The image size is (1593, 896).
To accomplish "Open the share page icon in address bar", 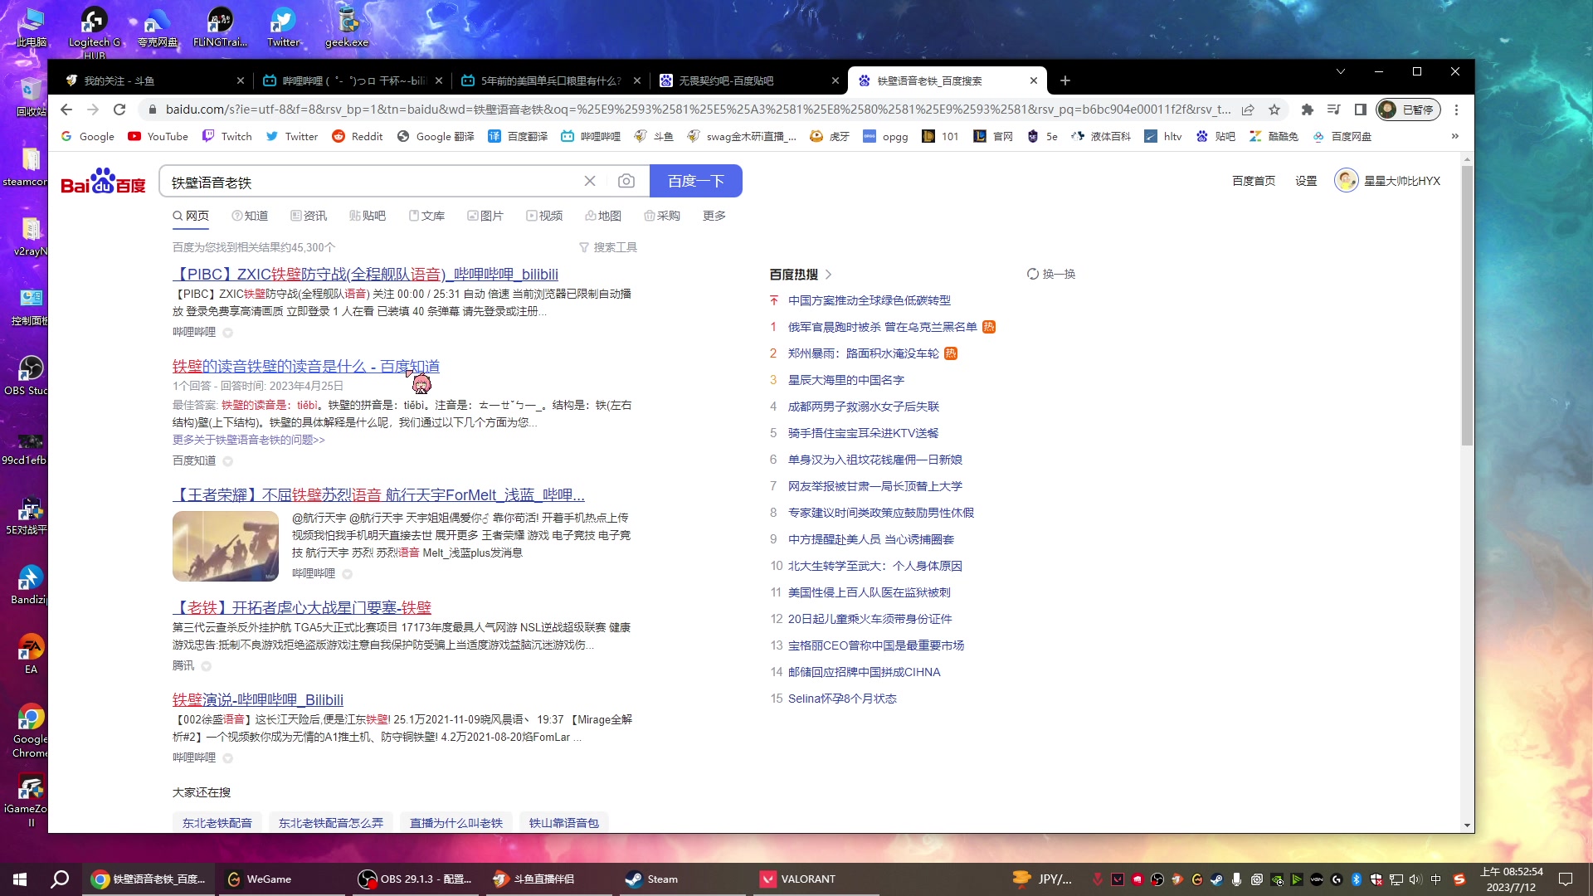I will (1248, 110).
